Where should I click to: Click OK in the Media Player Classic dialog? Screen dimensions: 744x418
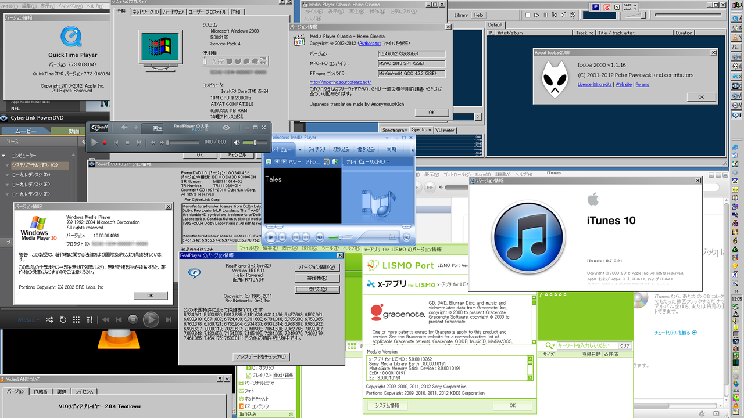coord(431,113)
